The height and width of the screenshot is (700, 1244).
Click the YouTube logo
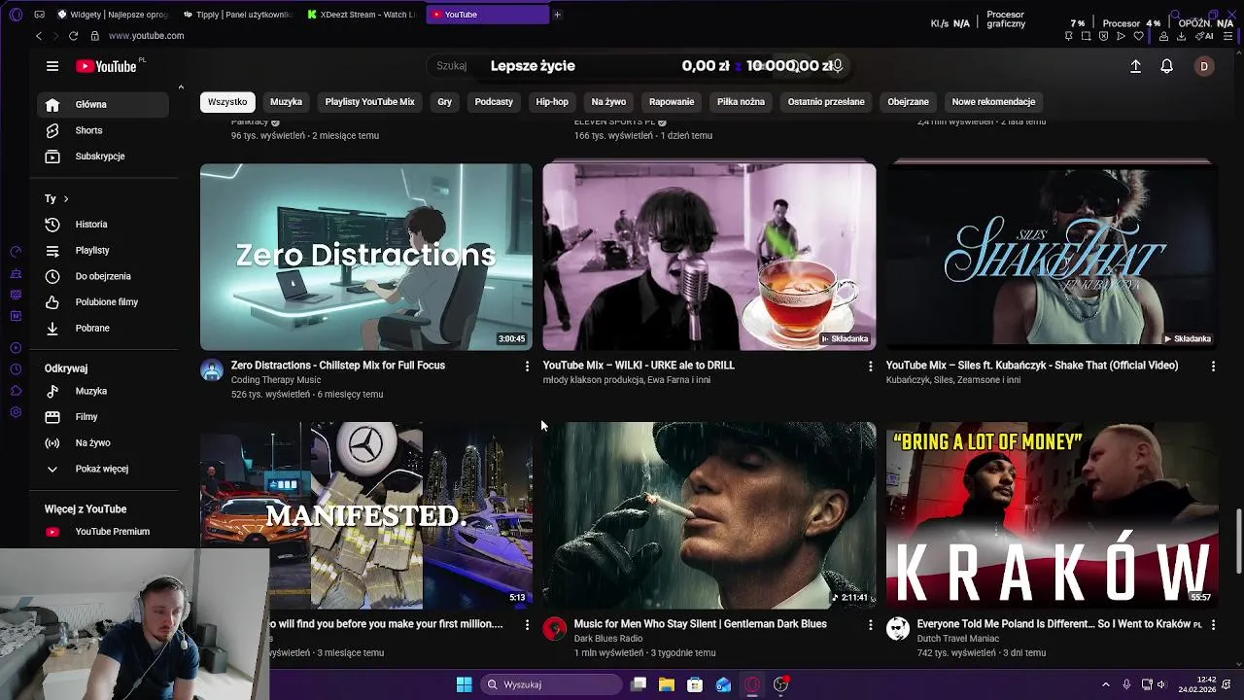tap(107, 66)
